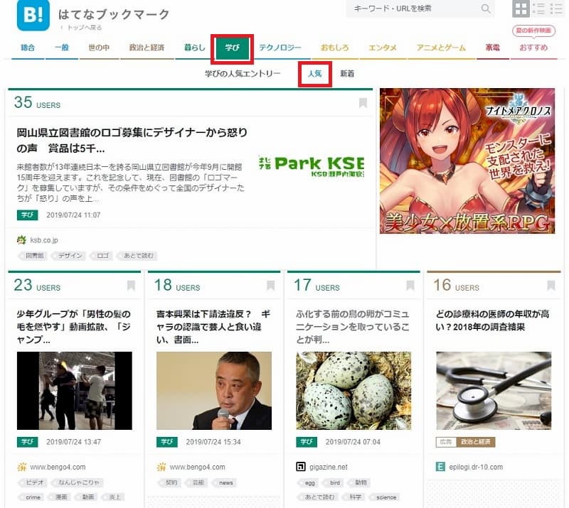Click the egg tag

click(x=309, y=482)
